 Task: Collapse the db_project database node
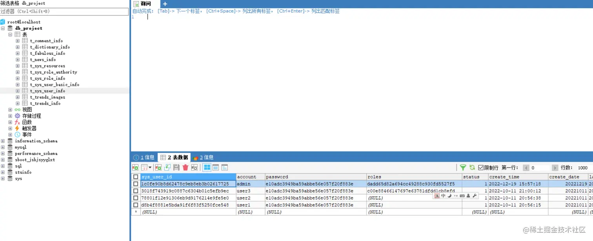tap(3, 28)
